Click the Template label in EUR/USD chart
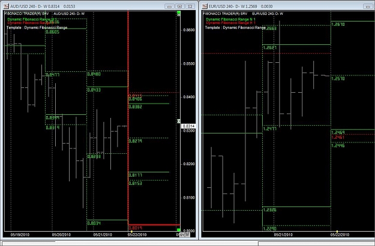The width and height of the screenshot is (375, 246). coord(235,28)
